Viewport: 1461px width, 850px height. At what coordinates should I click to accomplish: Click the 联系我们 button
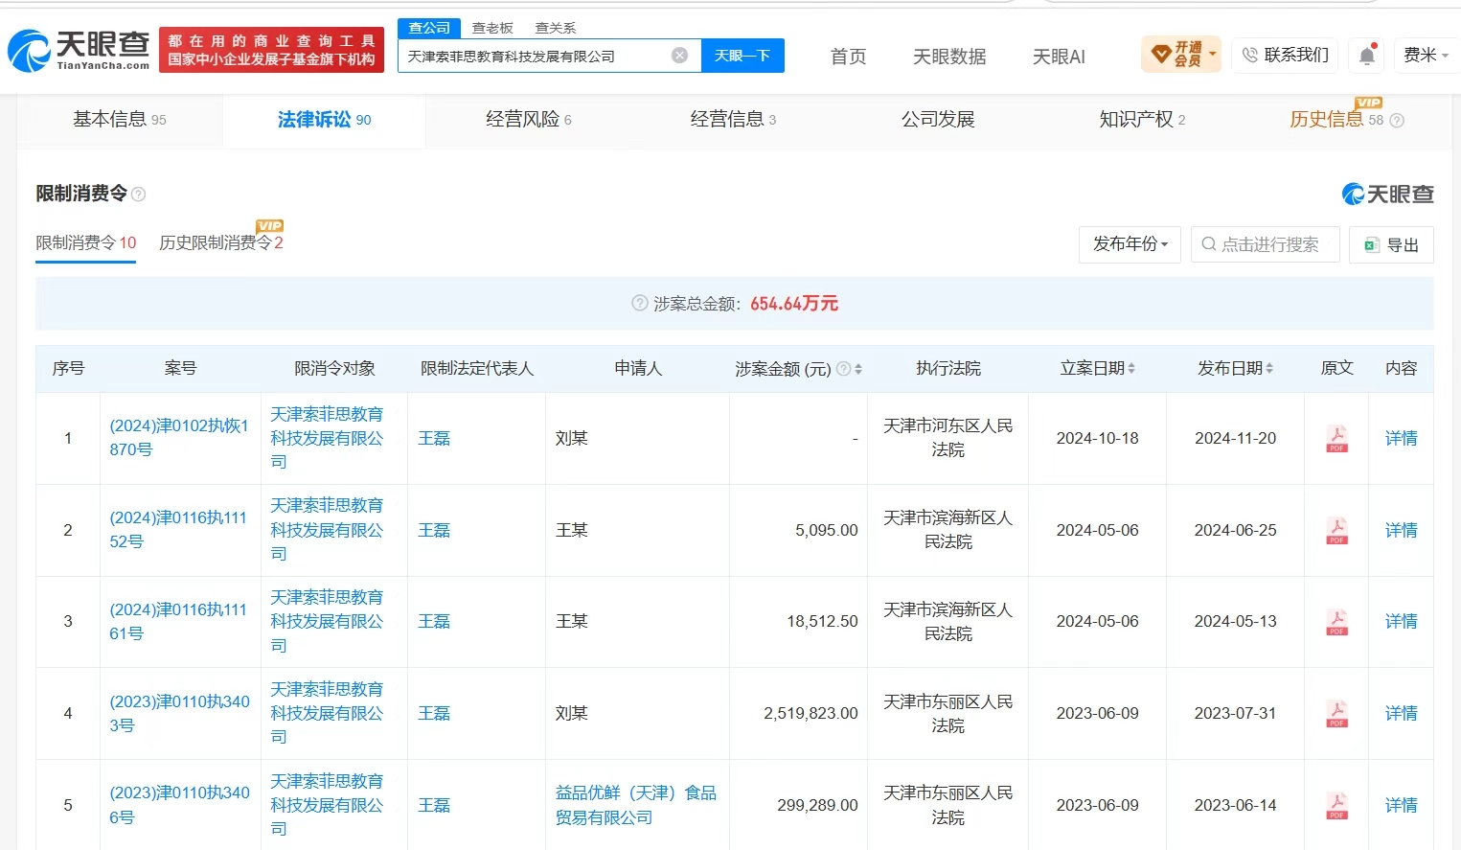point(1285,55)
